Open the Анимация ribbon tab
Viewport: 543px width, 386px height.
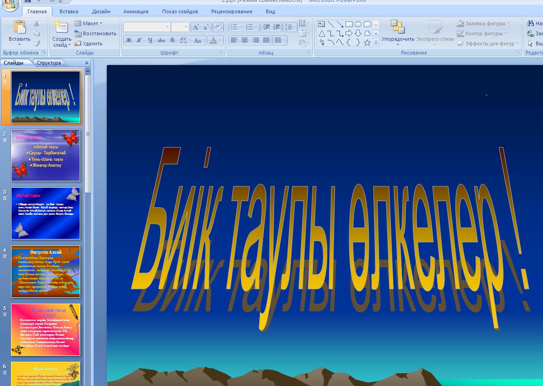pos(136,11)
